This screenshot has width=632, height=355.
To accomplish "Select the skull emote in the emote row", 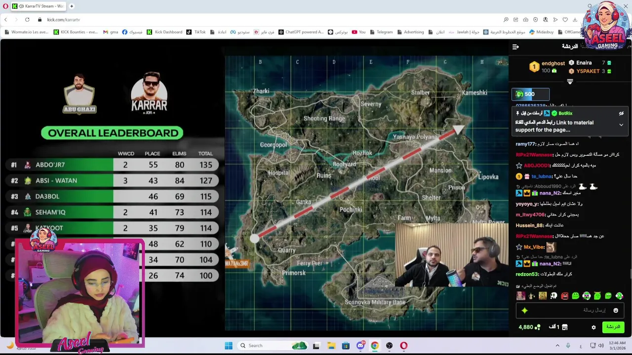I will 553,296.
